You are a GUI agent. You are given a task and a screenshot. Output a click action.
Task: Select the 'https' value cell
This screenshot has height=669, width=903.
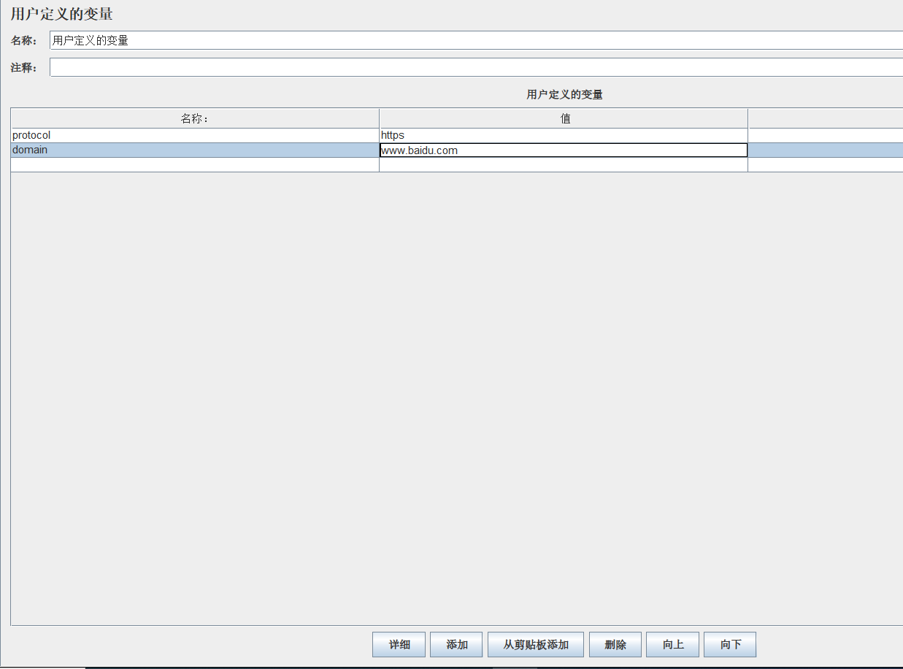tap(564, 135)
